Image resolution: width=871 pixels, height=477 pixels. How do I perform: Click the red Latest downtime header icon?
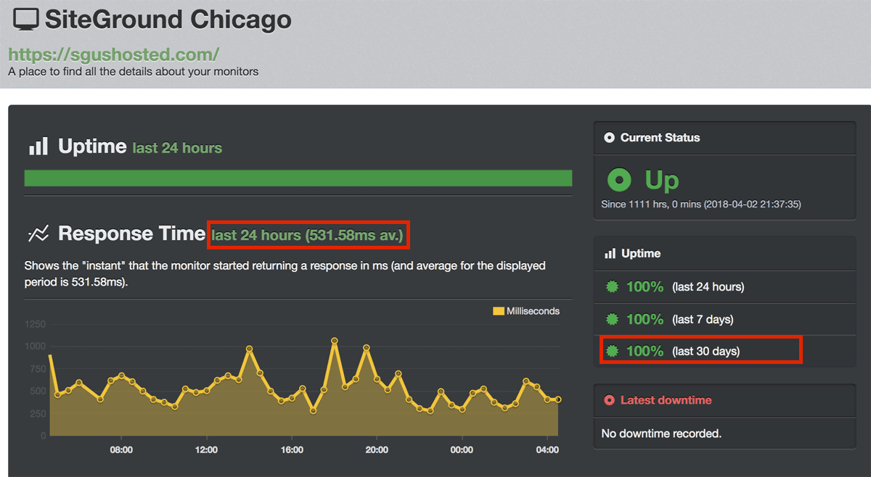pyautogui.click(x=609, y=400)
